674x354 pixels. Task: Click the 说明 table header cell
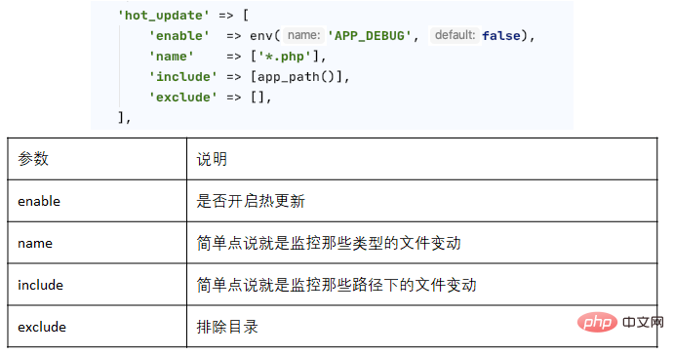[422, 159]
